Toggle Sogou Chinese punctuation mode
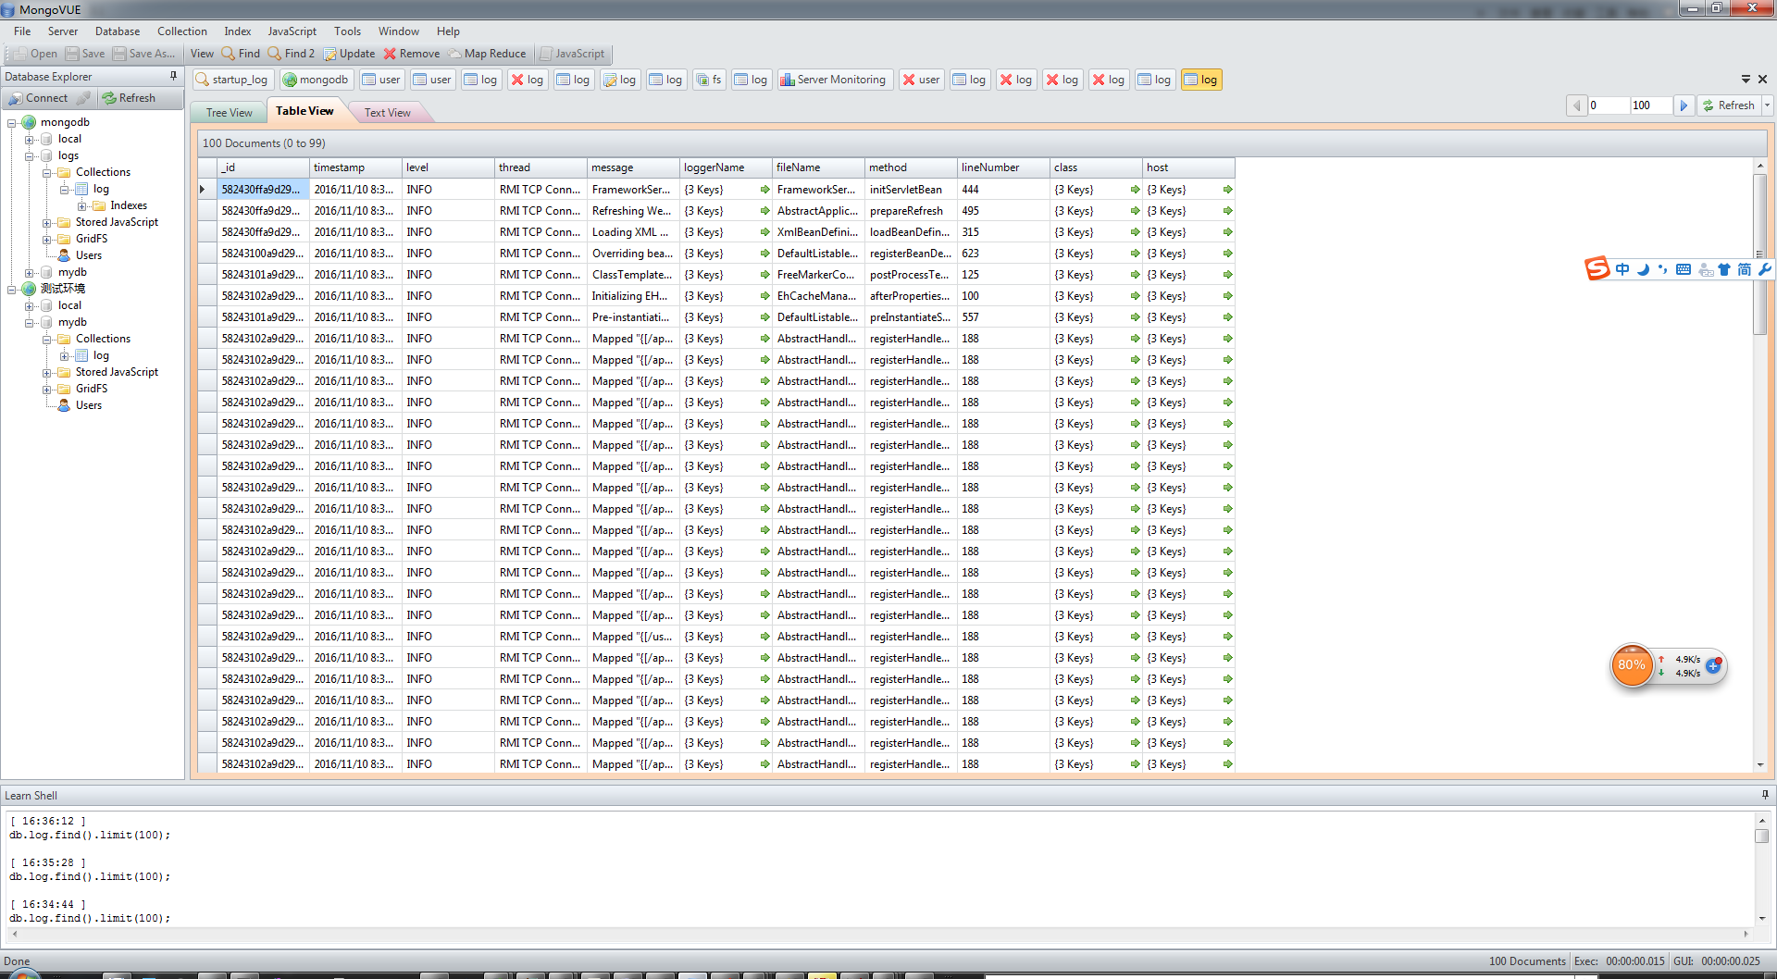1777x979 pixels. point(1663,269)
